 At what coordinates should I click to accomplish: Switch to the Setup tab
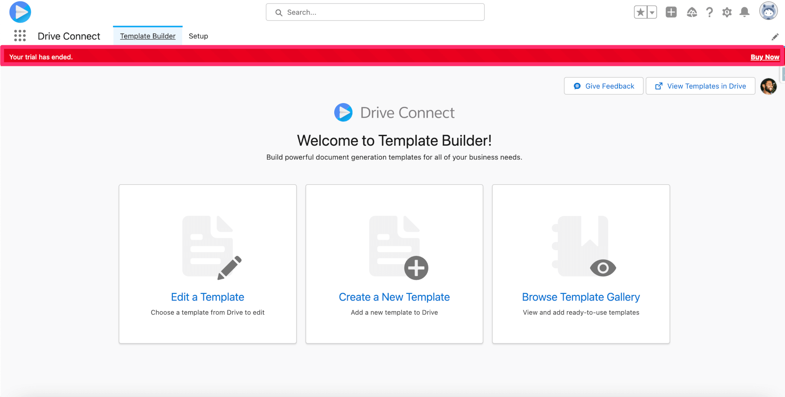click(198, 36)
